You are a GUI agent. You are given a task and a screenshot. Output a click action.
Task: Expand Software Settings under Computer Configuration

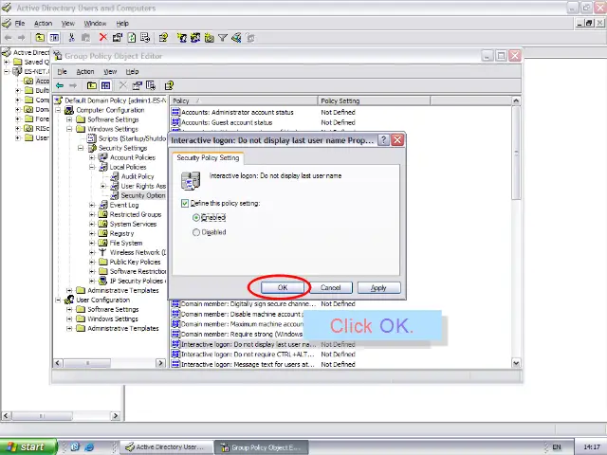69,119
